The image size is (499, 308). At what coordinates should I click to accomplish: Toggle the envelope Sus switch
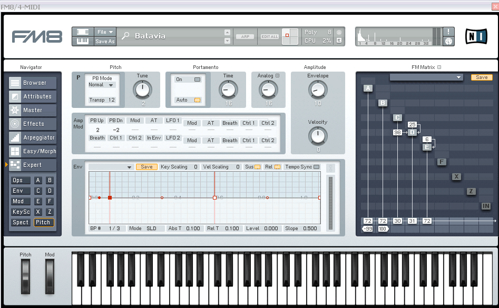258,167
